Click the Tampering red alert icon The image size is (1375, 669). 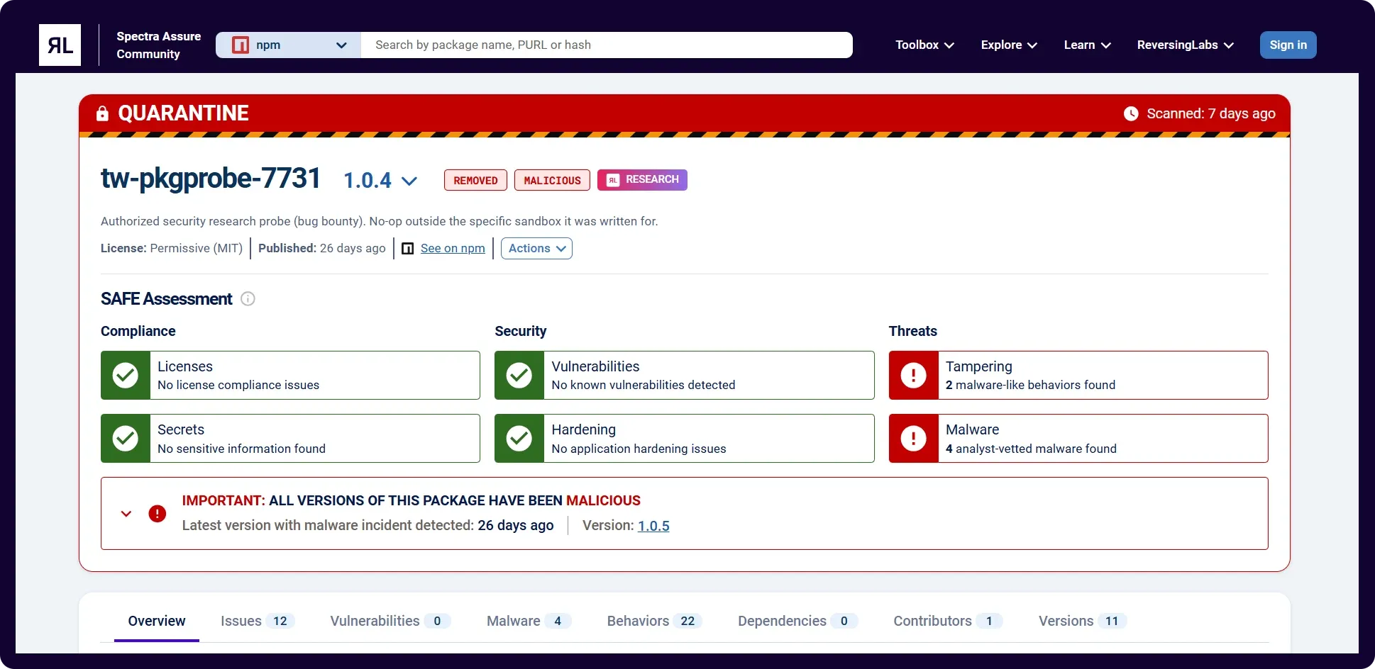coord(914,375)
